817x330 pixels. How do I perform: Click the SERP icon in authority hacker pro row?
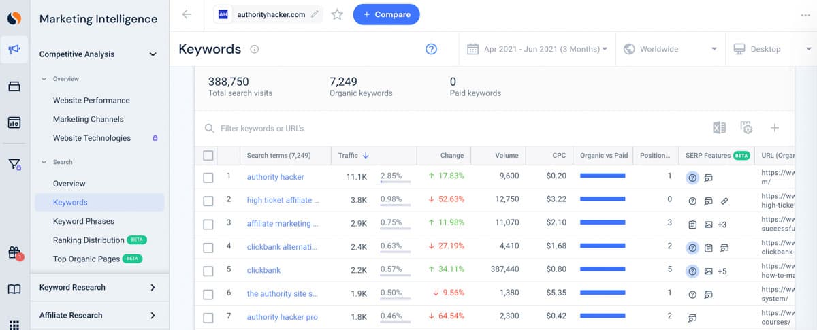(x=692, y=317)
